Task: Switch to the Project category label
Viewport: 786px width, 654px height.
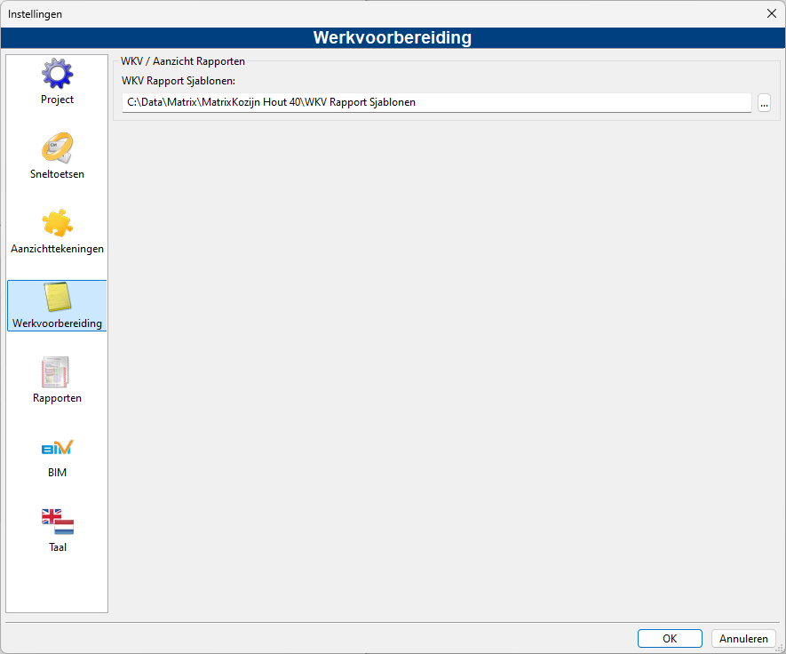Action: pyautogui.click(x=57, y=100)
